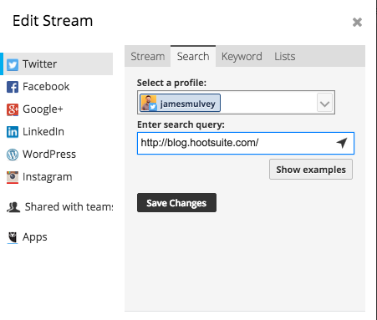Pick the Google+ network label
Image resolution: width=377 pixels, height=320 pixels.
(43, 109)
